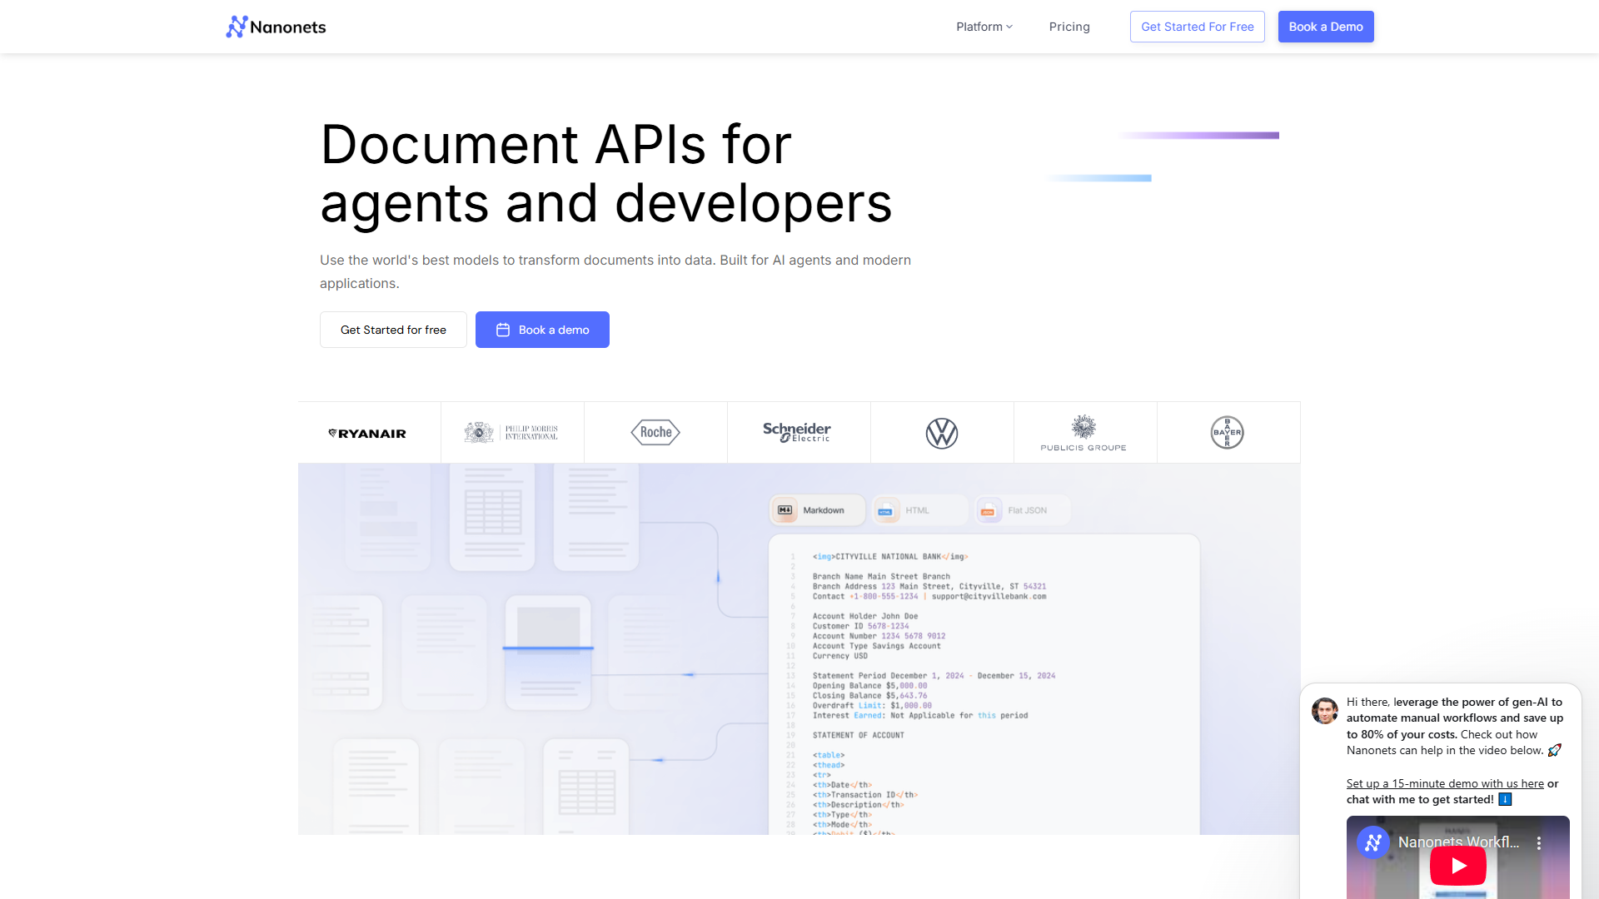
Task: Click the Nanonets logo in the header
Action: point(275,26)
